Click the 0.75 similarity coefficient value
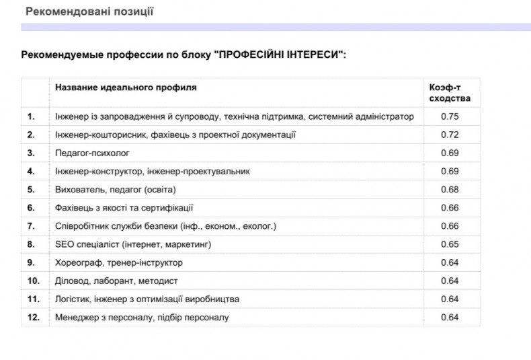This screenshot has width=531, height=360. [x=450, y=116]
